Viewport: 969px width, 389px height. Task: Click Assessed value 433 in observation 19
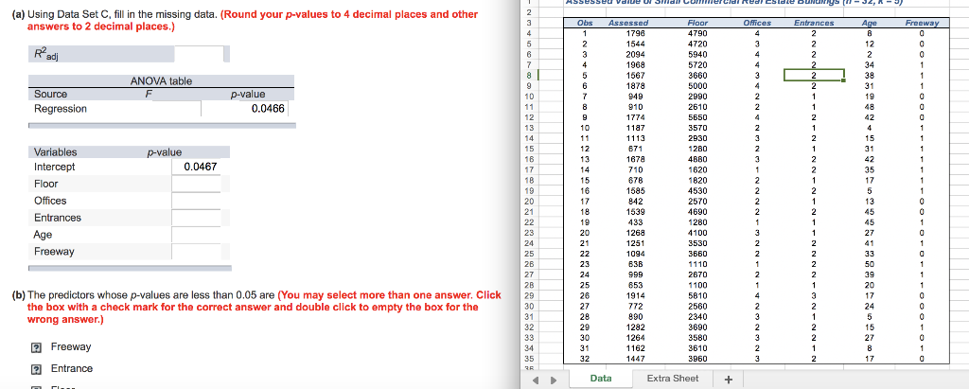[x=635, y=222]
